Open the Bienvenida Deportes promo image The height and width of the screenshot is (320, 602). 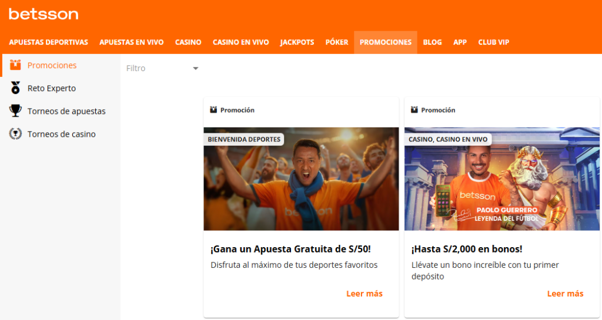pos(301,182)
